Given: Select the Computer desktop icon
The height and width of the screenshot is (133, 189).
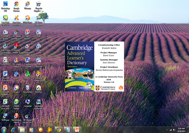Looking at the screenshot, I should (x=27, y=103).
